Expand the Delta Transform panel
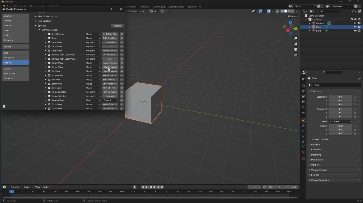 click(322, 140)
